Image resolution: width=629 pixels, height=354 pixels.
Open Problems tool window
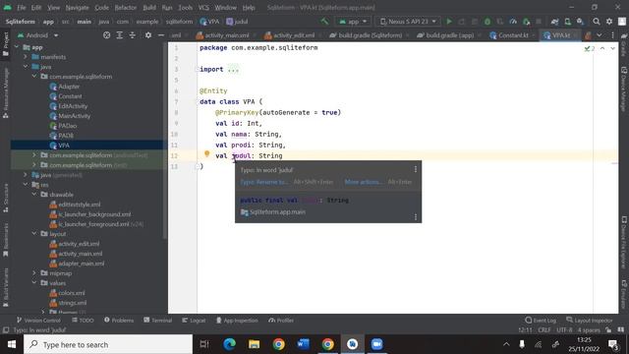click(119, 320)
